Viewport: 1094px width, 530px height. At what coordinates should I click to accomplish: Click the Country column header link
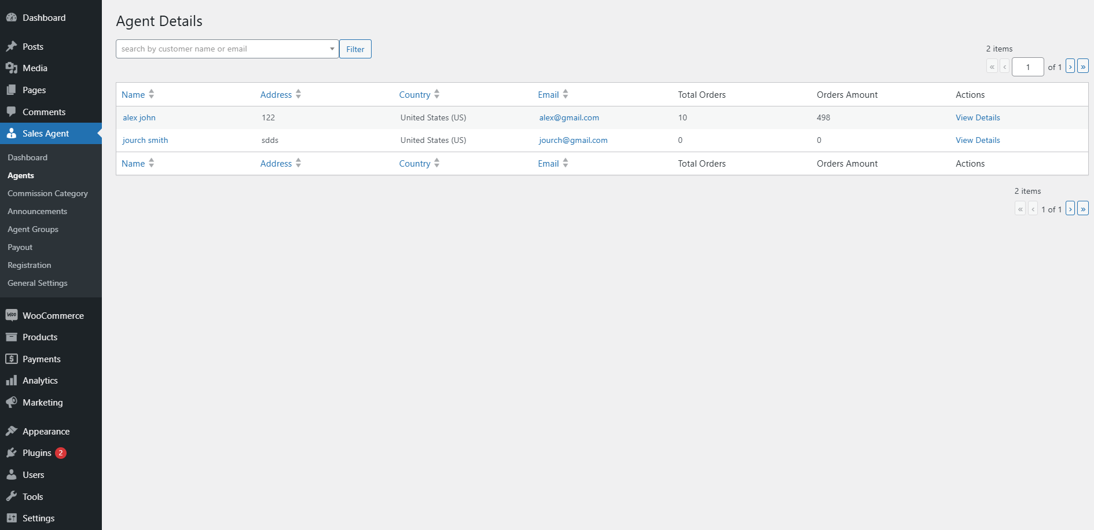[x=414, y=95]
